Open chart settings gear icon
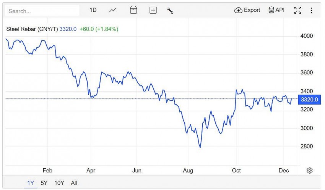The image size is (325, 190). pyautogui.click(x=310, y=171)
